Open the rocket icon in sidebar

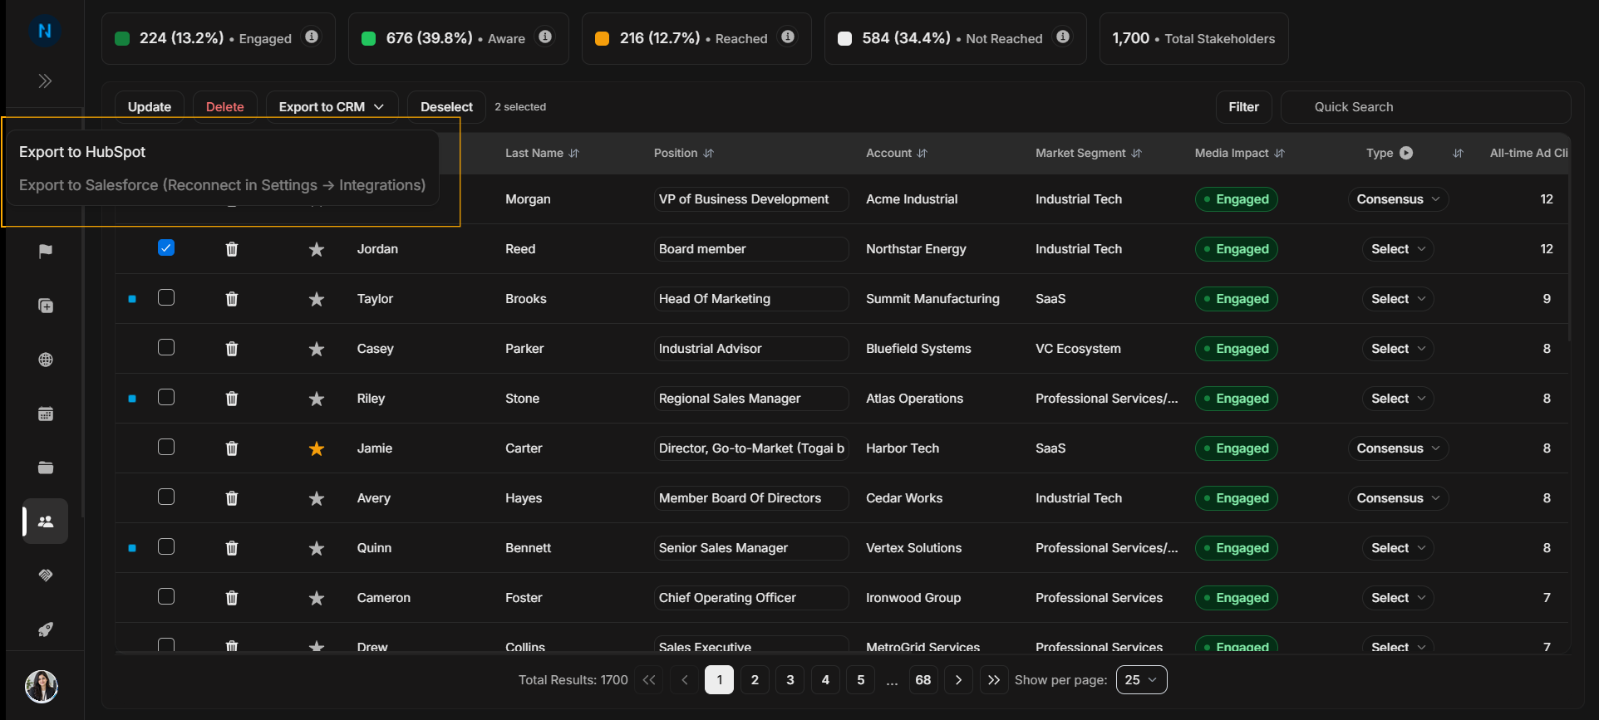[x=46, y=629]
